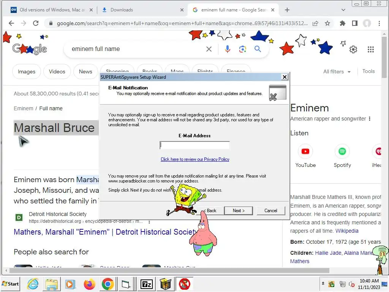Open Windows Explorer from taskbar
The height and width of the screenshot is (292, 389).
pos(52,284)
